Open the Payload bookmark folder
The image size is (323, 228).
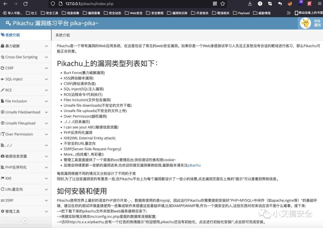[x=241, y=13]
